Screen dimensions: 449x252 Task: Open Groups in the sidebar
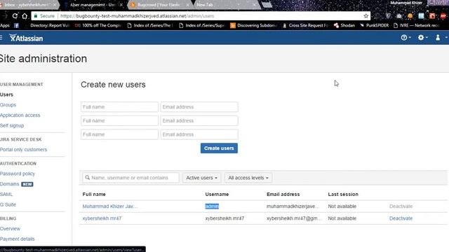(8, 105)
